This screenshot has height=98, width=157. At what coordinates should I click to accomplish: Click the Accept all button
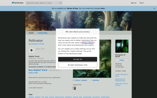click(78, 59)
